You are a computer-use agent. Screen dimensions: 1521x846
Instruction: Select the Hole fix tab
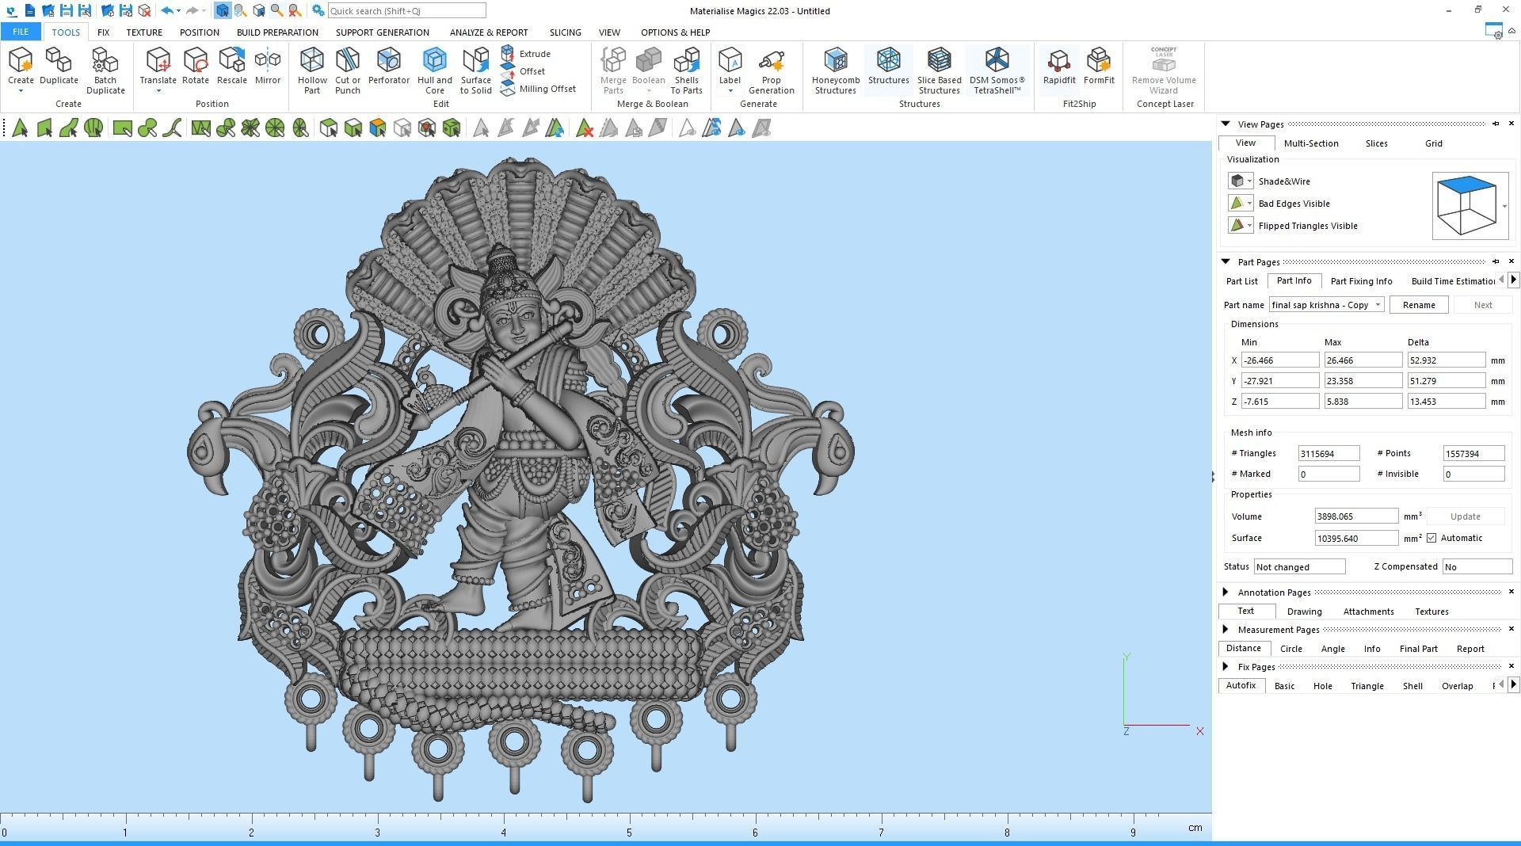[1322, 686]
